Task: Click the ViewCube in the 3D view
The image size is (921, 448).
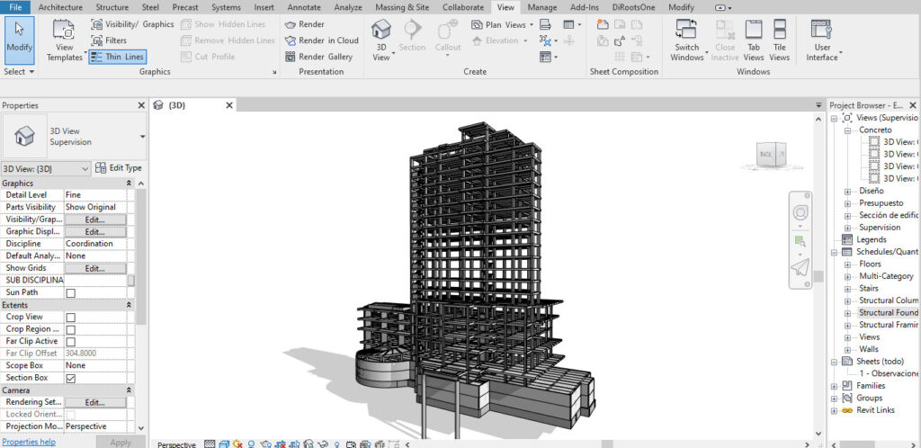Action: point(770,155)
